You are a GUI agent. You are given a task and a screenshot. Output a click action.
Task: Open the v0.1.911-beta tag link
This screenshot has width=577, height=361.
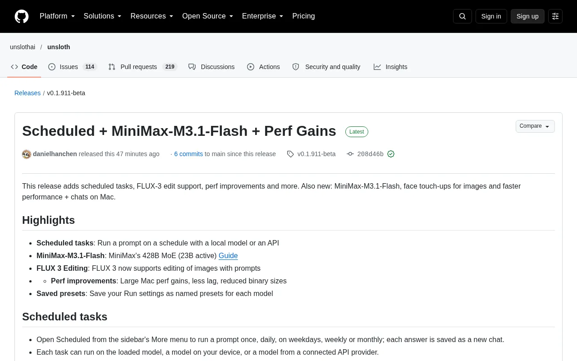[x=316, y=154]
